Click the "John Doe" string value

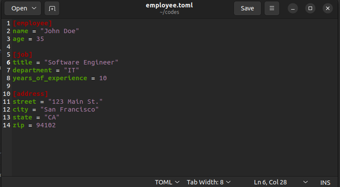(x=60, y=31)
